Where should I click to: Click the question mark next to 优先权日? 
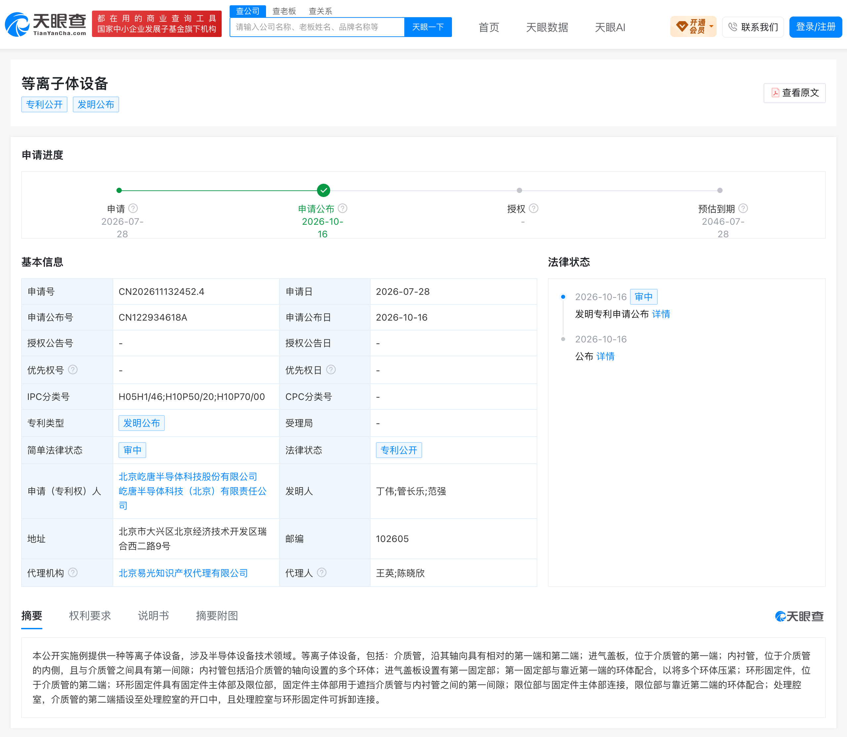pyautogui.click(x=331, y=370)
